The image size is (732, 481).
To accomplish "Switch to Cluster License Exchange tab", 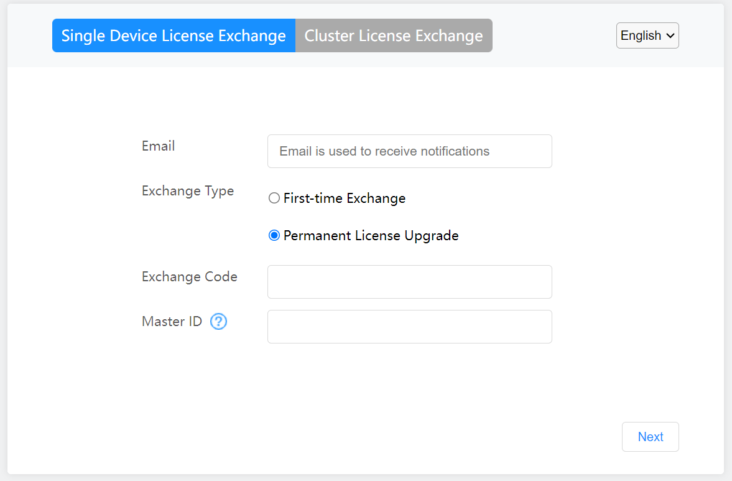I will [x=394, y=35].
